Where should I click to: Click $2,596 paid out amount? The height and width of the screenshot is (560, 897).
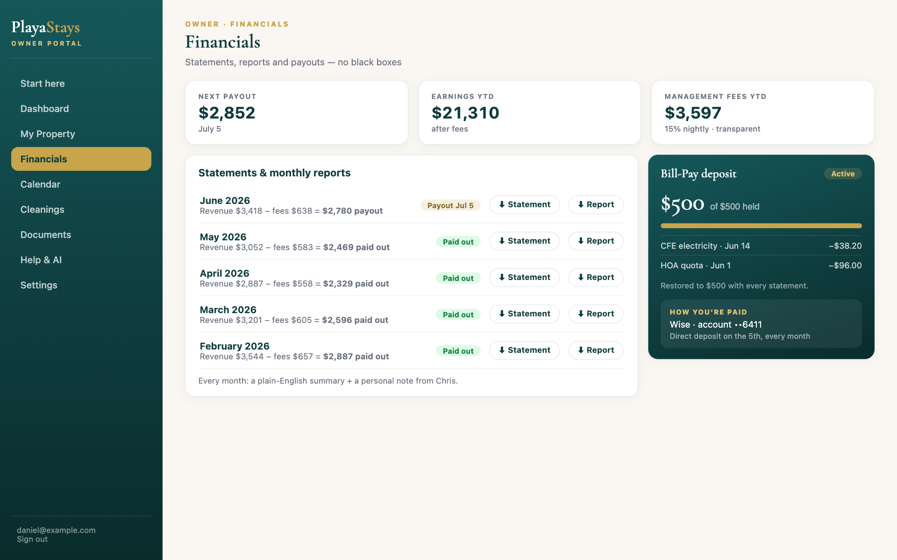click(355, 320)
